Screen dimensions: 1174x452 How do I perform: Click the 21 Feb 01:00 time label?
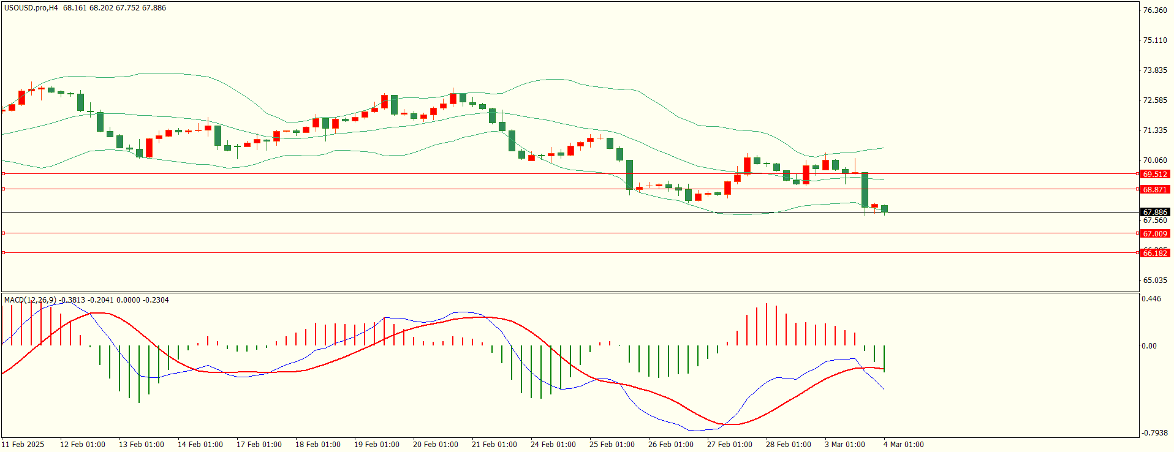click(x=494, y=445)
